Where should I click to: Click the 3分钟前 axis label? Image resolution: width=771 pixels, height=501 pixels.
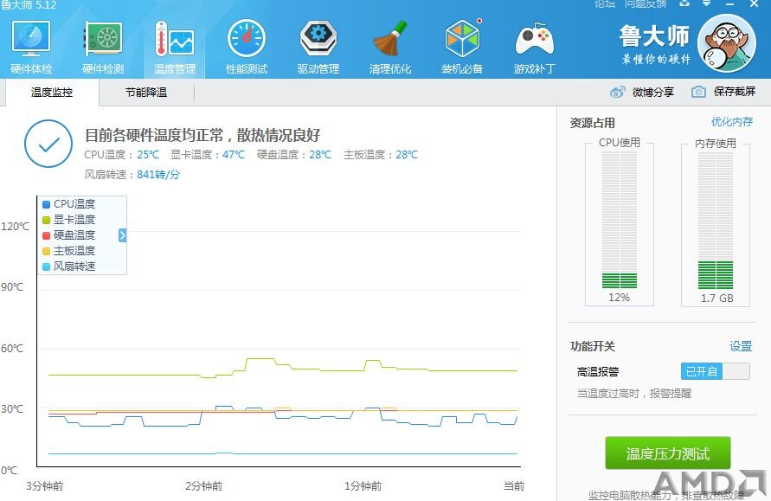point(45,486)
